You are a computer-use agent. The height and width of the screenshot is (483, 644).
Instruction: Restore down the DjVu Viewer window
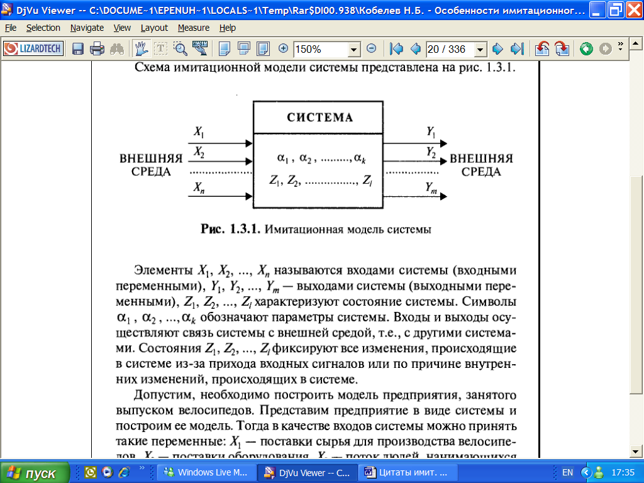[x=615, y=10]
